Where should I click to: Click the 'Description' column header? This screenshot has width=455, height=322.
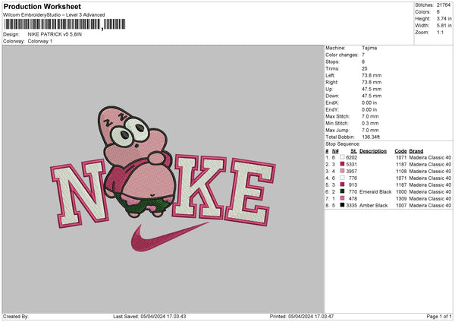tap(373, 151)
